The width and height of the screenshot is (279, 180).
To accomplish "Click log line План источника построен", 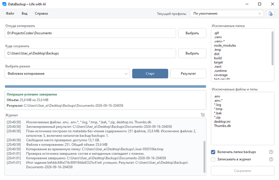I will [x=111, y=133].
